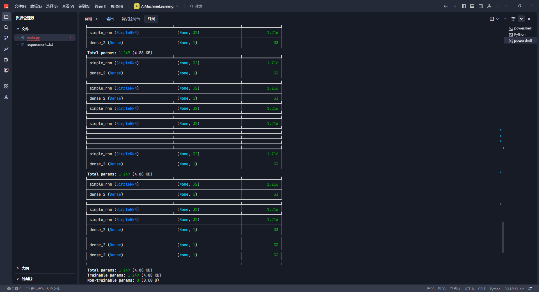Click the notifications bell in status bar
The image size is (539, 292).
click(530, 289)
